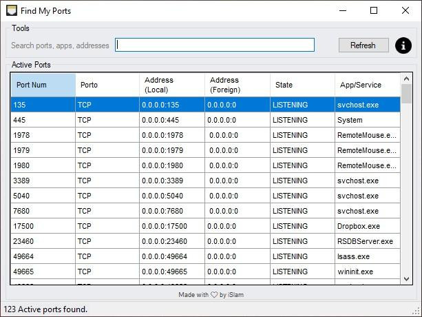422x317 pixels.
Task: Click local address 0.0.0.0:17500
Action: click(172, 226)
